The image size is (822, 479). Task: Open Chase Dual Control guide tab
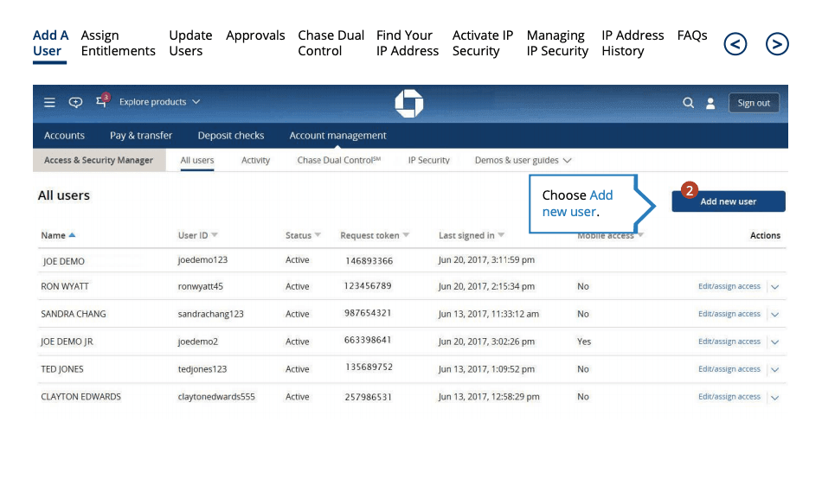331,43
